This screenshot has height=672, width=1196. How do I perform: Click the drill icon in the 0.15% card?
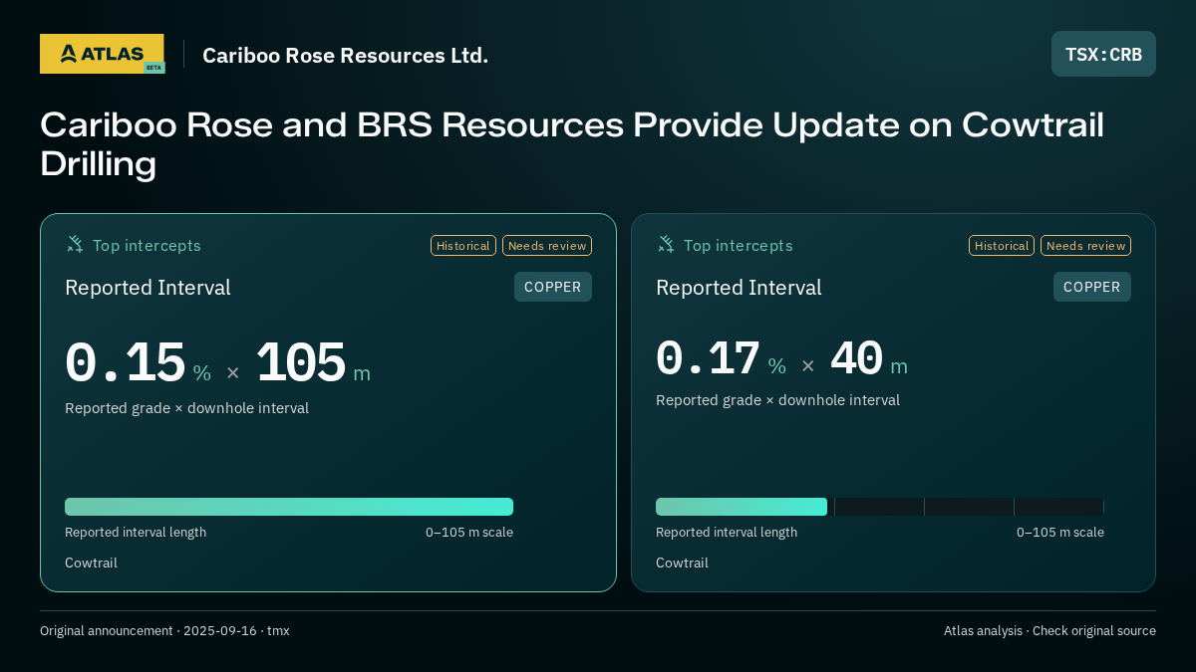click(75, 244)
